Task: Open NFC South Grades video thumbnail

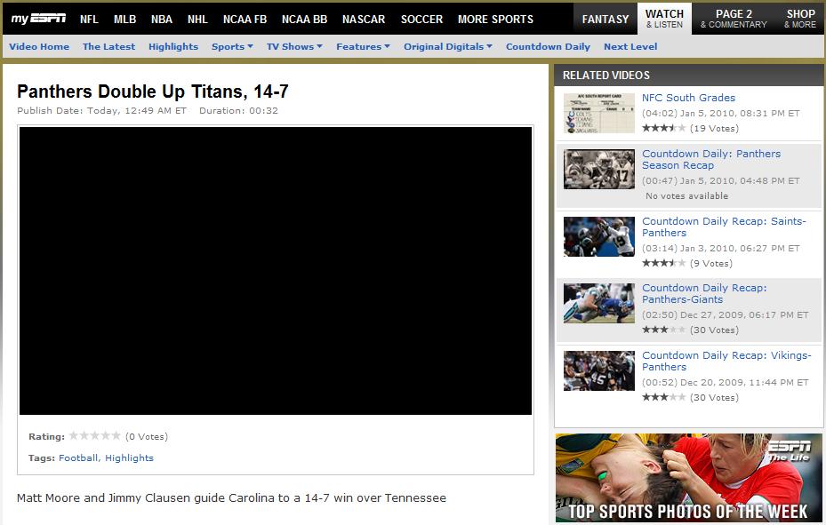Action: point(599,113)
